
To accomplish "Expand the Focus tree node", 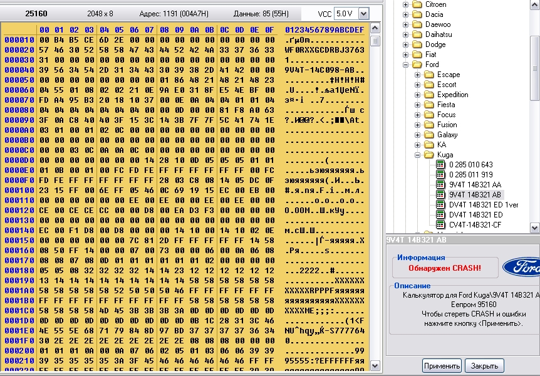I will (418, 115).
